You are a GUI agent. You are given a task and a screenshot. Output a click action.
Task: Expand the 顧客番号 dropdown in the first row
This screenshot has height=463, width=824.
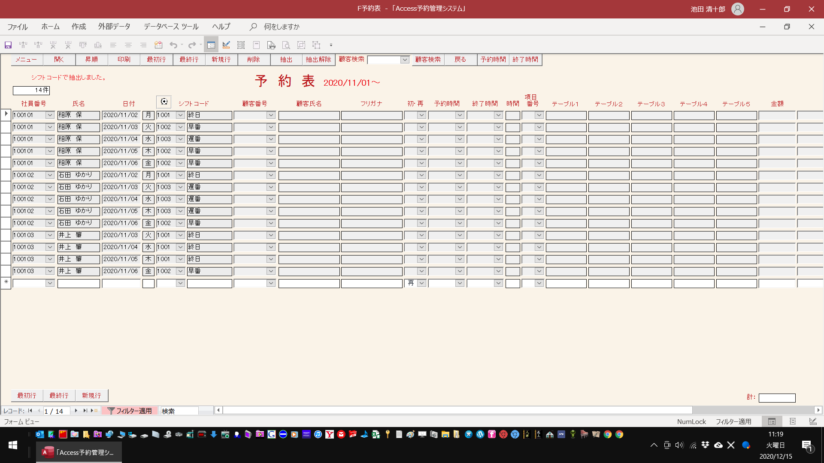[270, 115]
